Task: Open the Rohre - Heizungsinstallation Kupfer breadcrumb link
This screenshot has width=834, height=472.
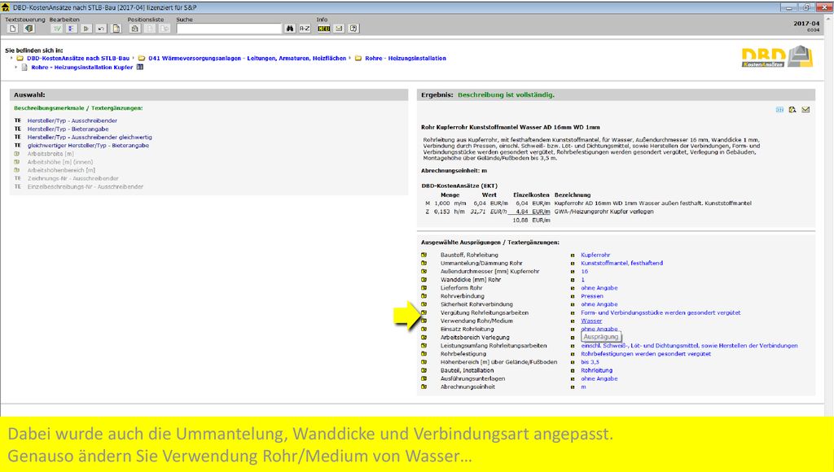Action: click(x=82, y=68)
